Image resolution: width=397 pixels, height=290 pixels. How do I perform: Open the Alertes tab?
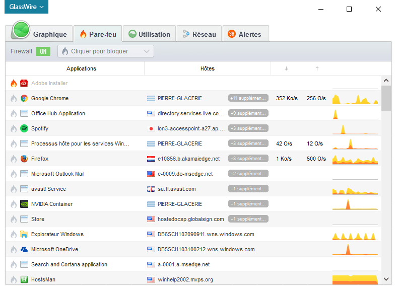tap(245, 34)
